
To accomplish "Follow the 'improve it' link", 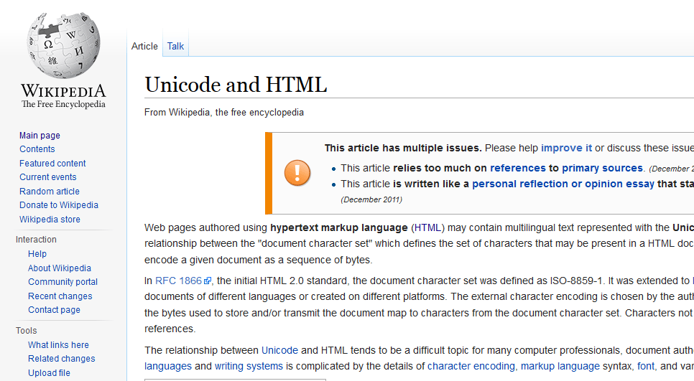I will [566, 148].
